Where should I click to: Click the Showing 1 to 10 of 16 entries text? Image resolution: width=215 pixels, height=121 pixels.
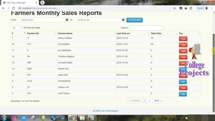[x=25, y=101]
